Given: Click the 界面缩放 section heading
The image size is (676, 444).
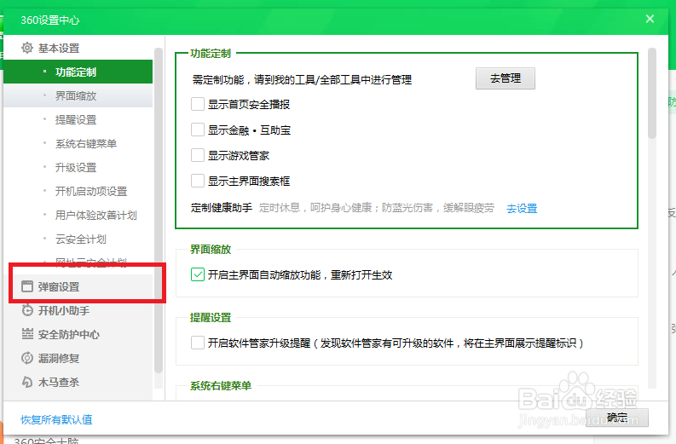Looking at the screenshot, I should point(211,249).
